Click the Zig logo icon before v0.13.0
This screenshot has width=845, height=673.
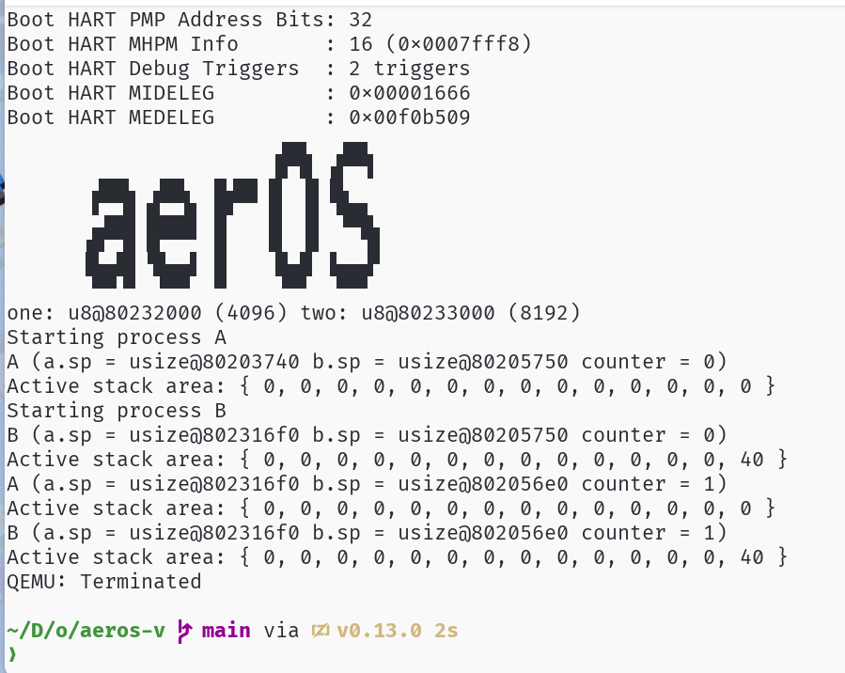pyautogui.click(x=321, y=631)
